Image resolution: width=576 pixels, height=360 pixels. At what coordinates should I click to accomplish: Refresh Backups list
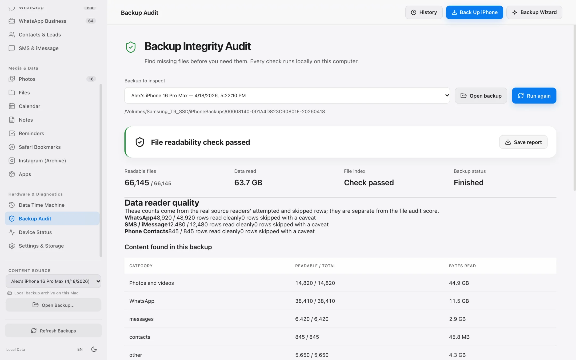pyautogui.click(x=53, y=330)
